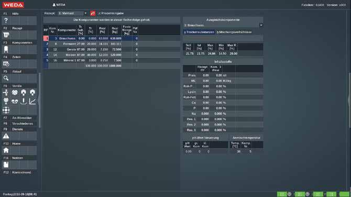Click the Max value 24.86
Screen dimensions: 351x197
tap(211, 54)
